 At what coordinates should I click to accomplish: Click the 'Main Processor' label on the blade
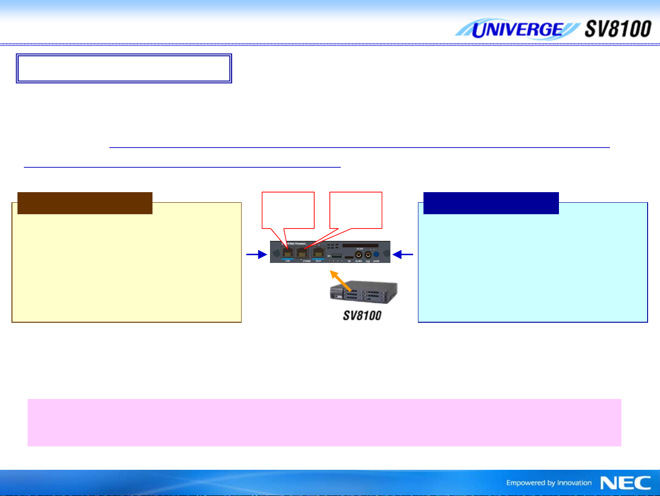(297, 244)
